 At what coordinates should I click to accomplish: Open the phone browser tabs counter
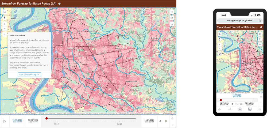click(x=250, y=110)
